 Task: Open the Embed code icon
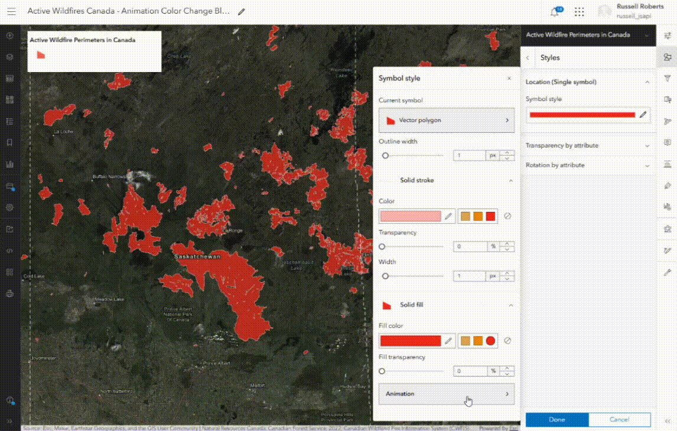(x=9, y=251)
